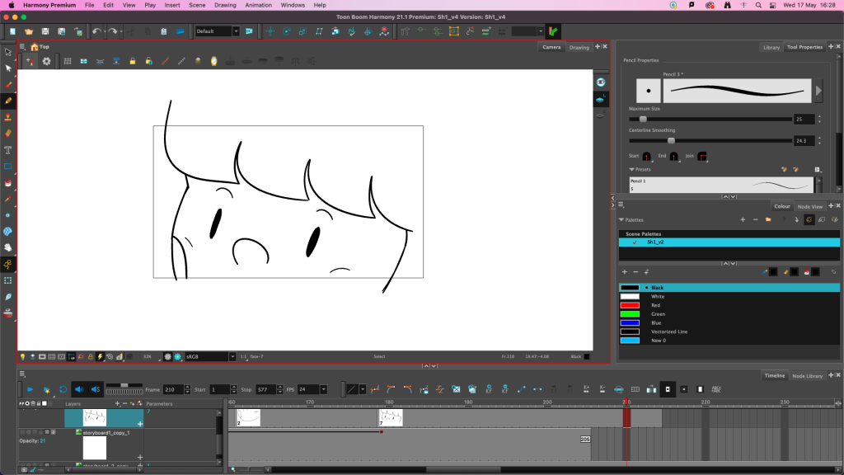Toggle the playback Loop button
Viewport: 844px width, 475px height.
63,389
